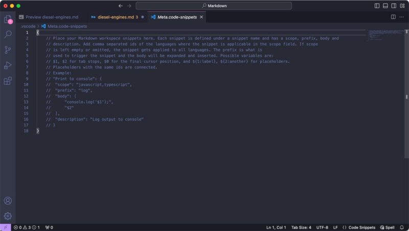Viewport: 409px width, 231px height.
Task: Toggle the secondary side bar layout icon
Action: coord(394,6)
